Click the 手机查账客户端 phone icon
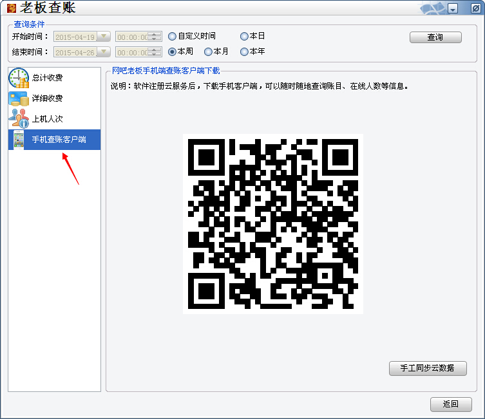485x419 pixels. coord(19,140)
